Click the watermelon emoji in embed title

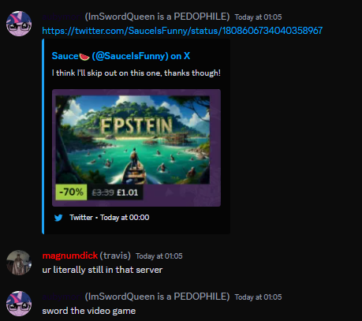[x=84, y=57]
